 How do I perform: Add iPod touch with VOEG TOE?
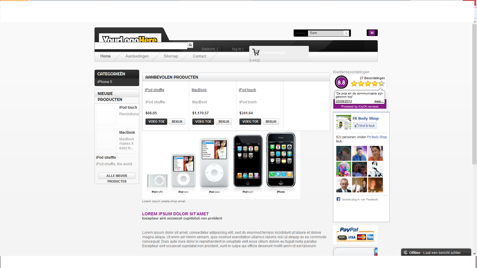250,121
